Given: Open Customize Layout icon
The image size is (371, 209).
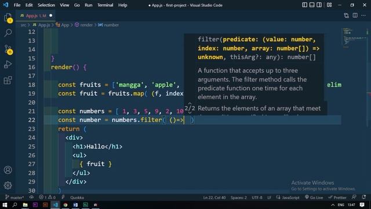Looking at the screenshot, I should click(329, 5).
